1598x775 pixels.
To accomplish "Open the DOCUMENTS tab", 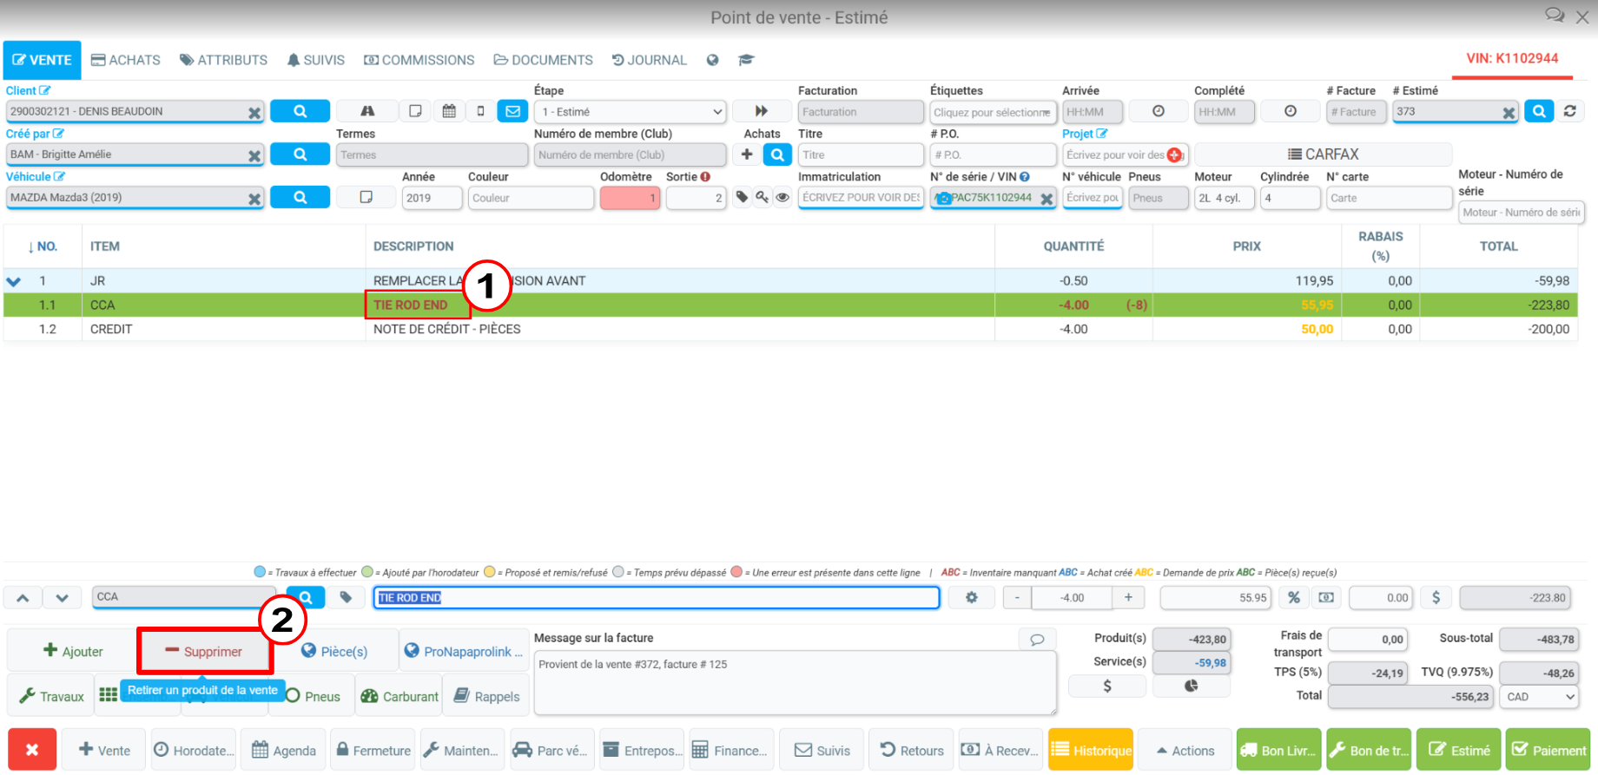I will 544,60.
